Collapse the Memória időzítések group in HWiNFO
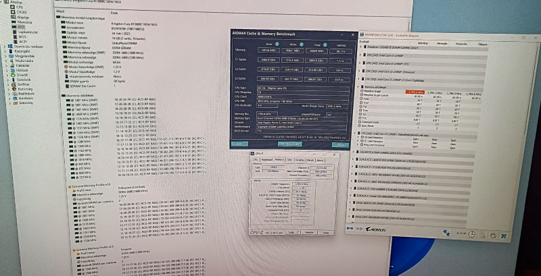The image size is (541, 276). click(x=358, y=87)
